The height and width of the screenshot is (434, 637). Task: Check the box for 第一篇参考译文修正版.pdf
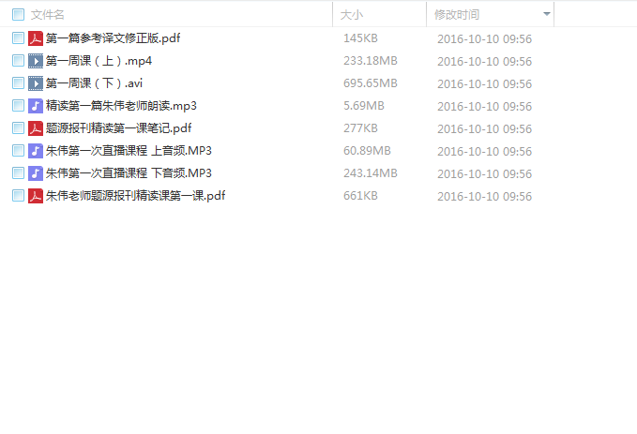point(18,38)
